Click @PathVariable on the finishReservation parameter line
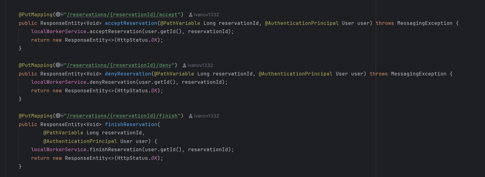Image resolution: width=485 pixels, height=177 pixels. pos(63,133)
